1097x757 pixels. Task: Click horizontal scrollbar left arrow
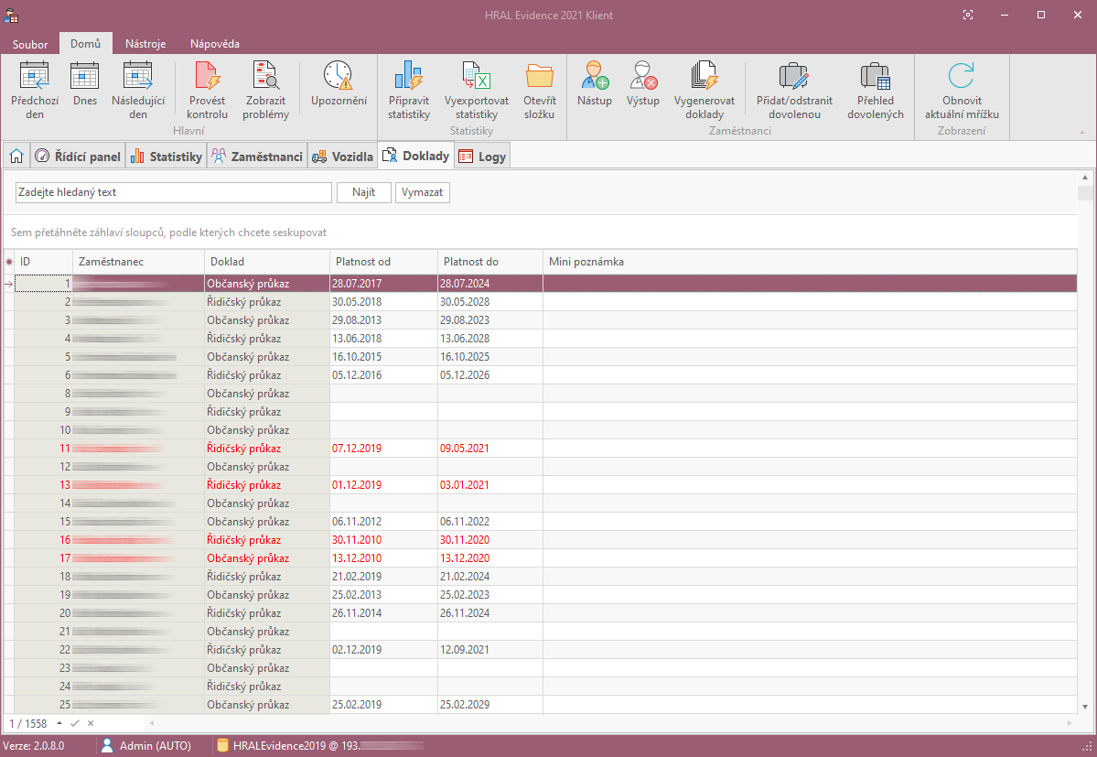pyautogui.click(x=152, y=723)
